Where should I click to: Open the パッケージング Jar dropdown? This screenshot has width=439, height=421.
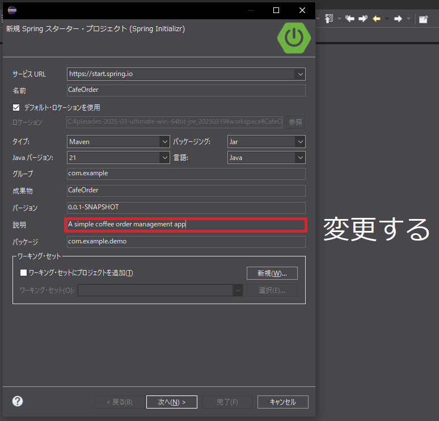pos(300,142)
